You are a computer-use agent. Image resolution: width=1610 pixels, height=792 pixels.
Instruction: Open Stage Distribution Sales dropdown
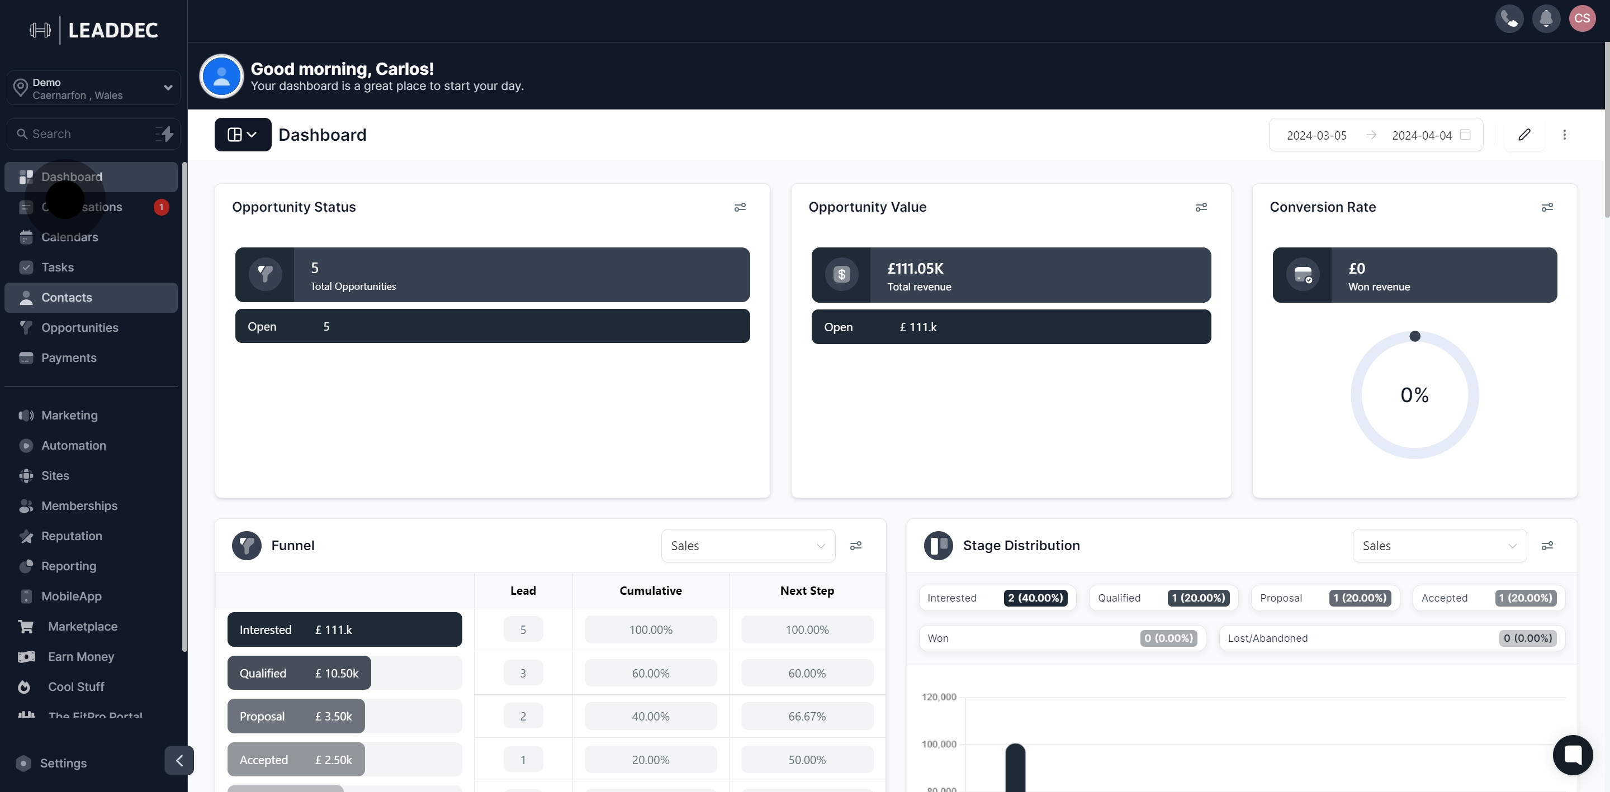pyautogui.click(x=1439, y=546)
